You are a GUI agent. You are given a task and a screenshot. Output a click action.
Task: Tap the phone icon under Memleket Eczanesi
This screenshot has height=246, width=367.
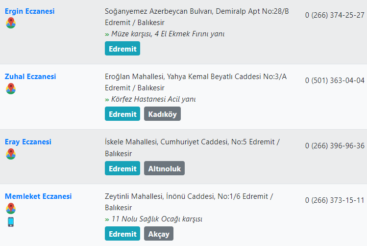pos(11,222)
